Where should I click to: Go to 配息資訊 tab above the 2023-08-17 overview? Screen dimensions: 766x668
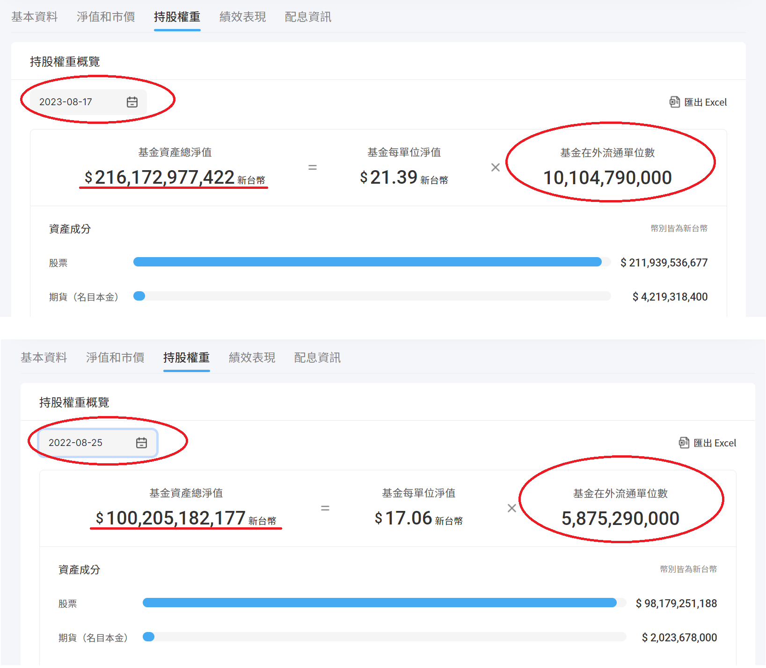[308, 17]
